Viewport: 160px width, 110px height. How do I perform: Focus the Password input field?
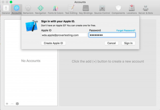coord(112,35)
